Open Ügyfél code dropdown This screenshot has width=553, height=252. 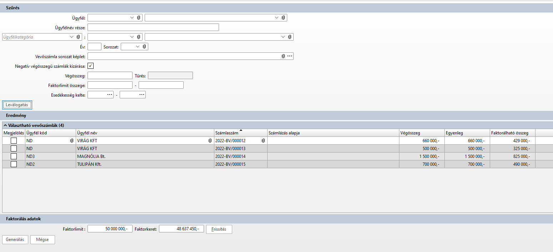(132, 17)
